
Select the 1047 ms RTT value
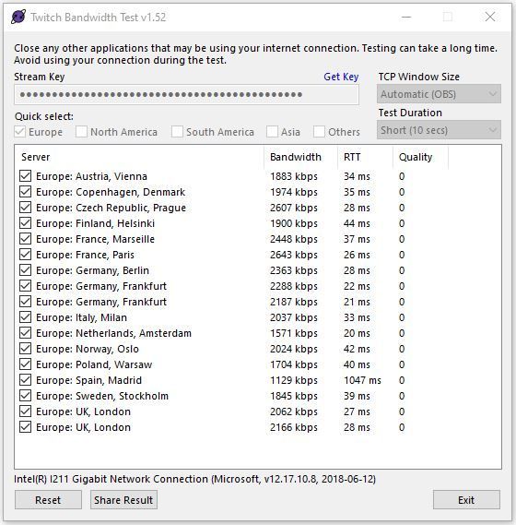tap(362, 380)
